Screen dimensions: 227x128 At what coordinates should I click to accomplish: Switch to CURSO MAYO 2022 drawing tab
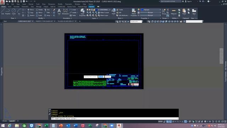[24, 21]
